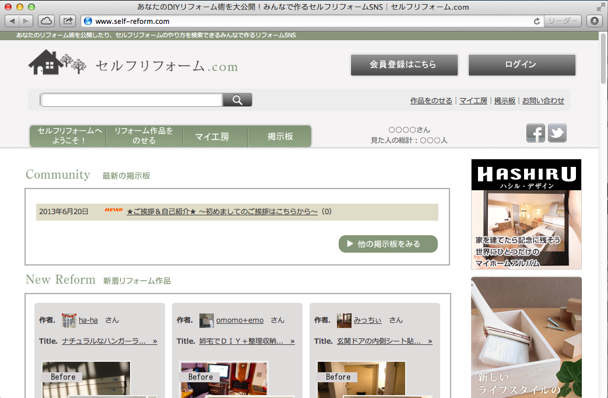This screenshot has height=398, width=608.
Task: Open the HASHIRU advertisement banner
Action: point(526,214)
